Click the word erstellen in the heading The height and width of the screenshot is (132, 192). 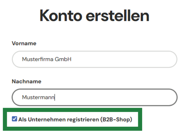point(117,16)
